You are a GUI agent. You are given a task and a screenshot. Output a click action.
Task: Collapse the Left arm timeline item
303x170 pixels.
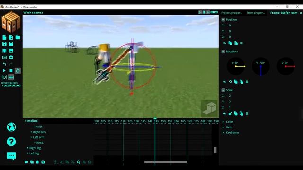(31, 137)
